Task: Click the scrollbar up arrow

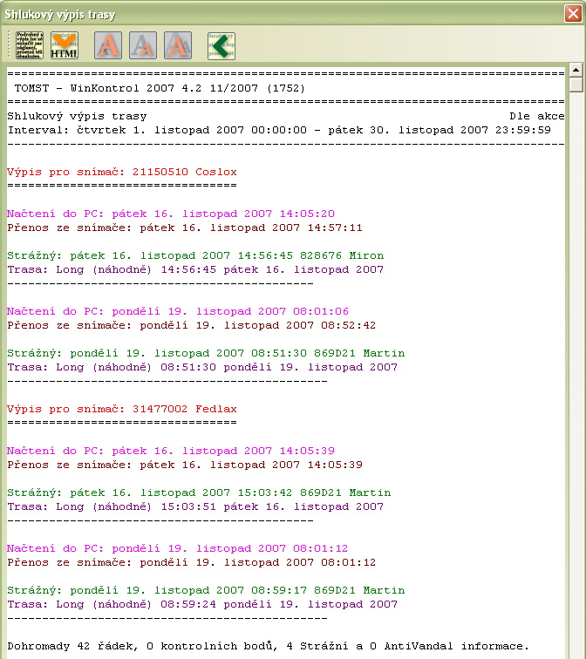Action: (x=576, y=70)
